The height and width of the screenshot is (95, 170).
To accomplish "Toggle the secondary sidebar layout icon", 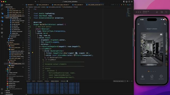I will pos(129,2).
